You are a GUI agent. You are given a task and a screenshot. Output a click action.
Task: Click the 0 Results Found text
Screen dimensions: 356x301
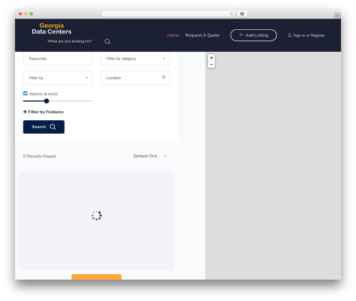[39, 156]
